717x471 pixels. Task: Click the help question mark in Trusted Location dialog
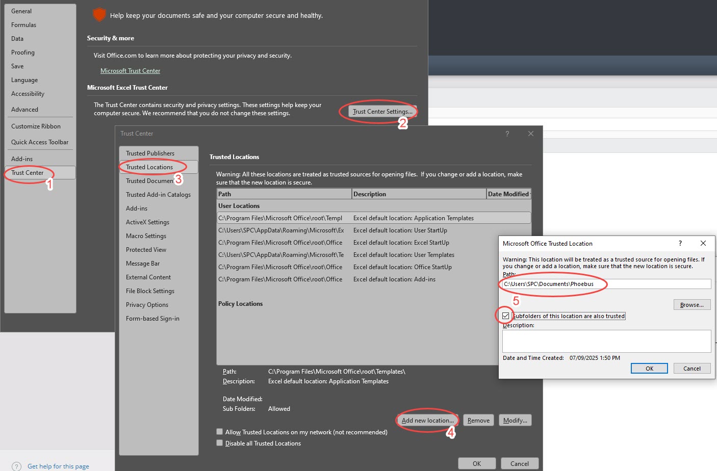(x=680, y=243)
